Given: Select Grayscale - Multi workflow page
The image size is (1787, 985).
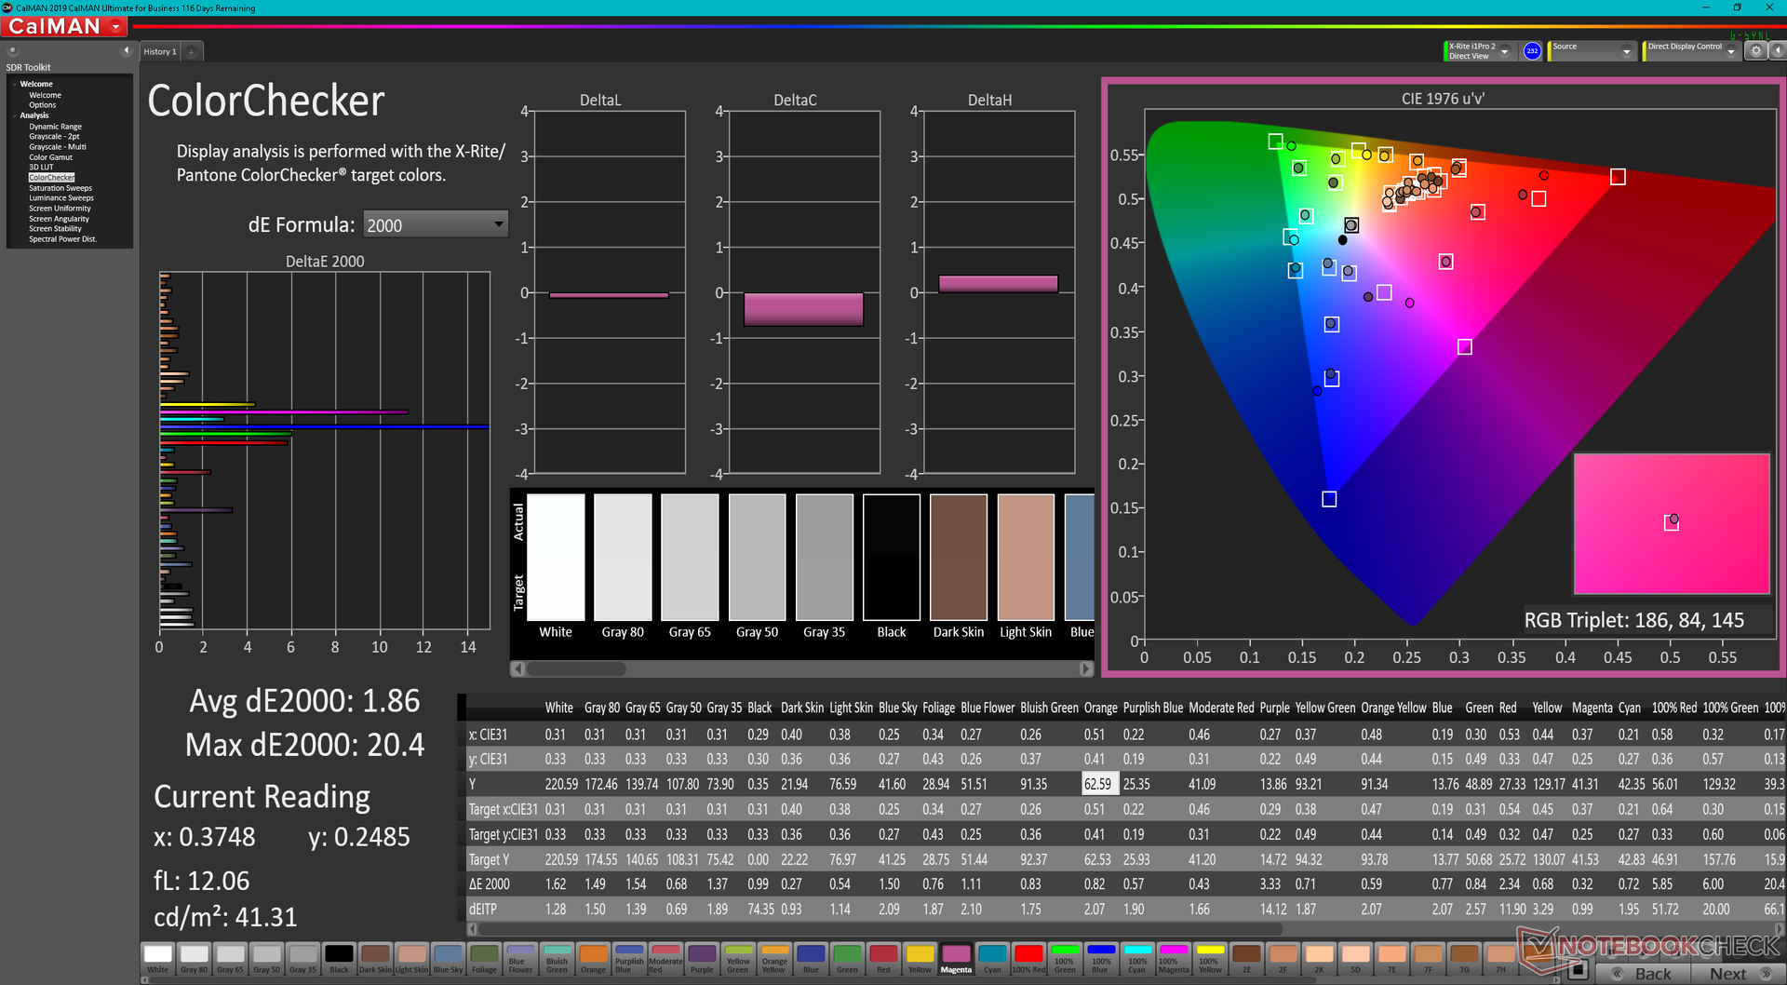Looking at the screenshot, I should [x=57, y=147].
